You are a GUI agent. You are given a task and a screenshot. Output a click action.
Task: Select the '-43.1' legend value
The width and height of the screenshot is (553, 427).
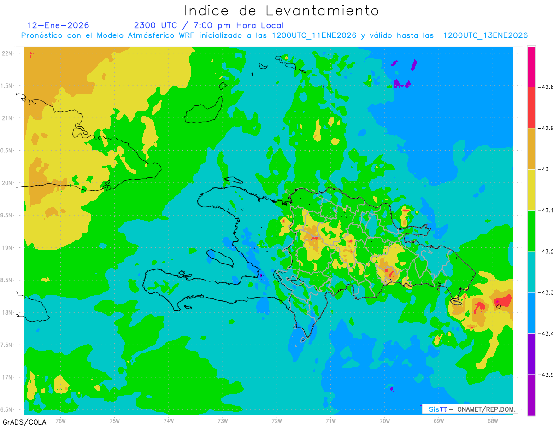click(545, 210)
